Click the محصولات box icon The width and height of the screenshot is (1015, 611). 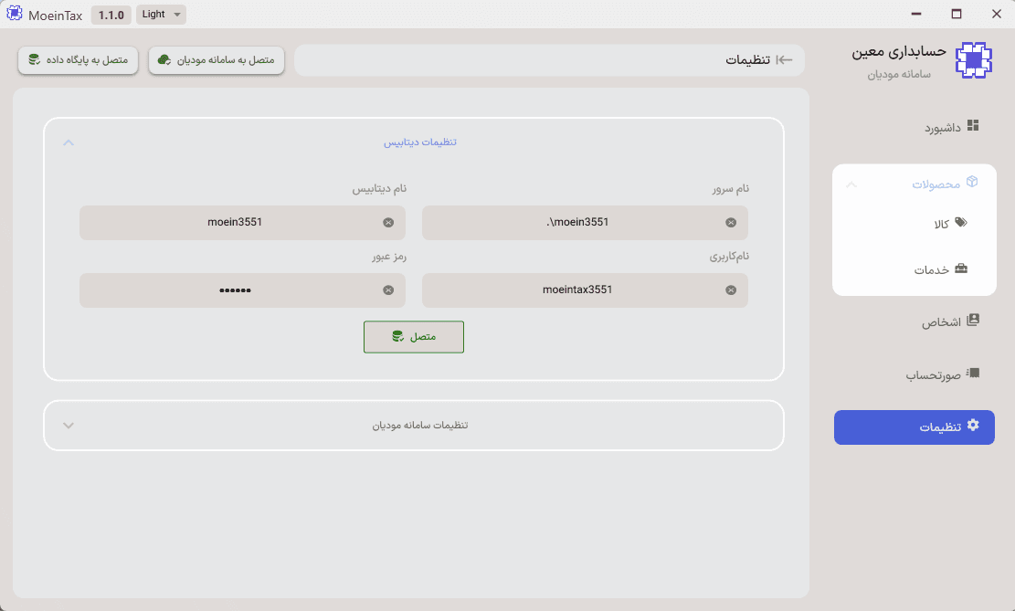coord(972,182)
